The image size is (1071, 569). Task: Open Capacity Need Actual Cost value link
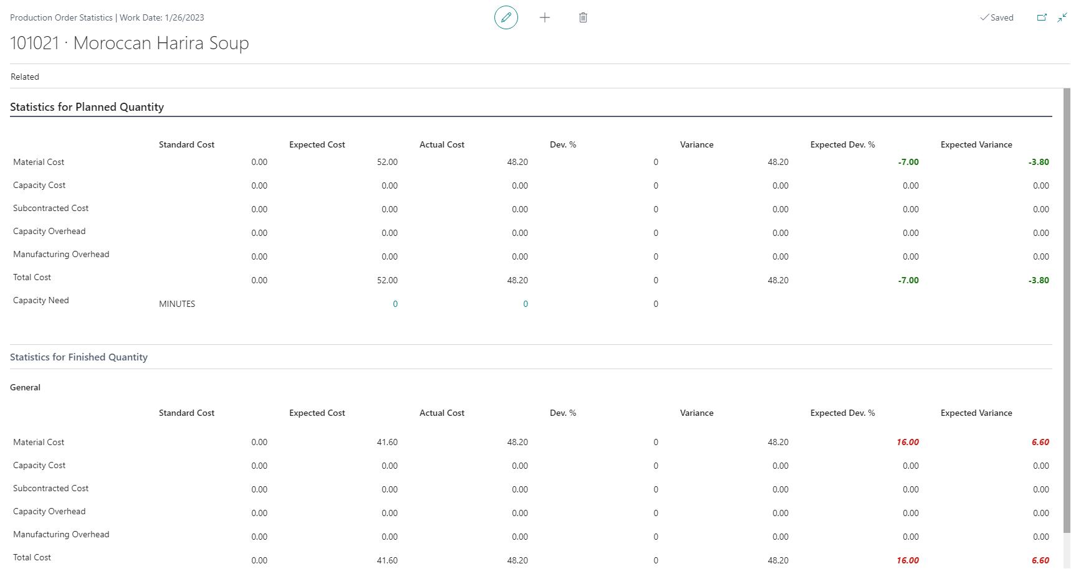click(x=525, y=304)
